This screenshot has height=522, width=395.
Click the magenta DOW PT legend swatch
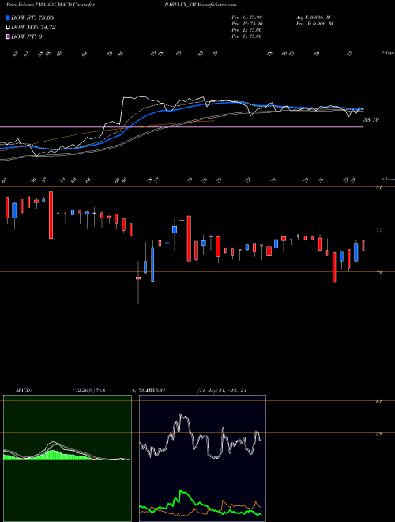click(x=9, y=36)
